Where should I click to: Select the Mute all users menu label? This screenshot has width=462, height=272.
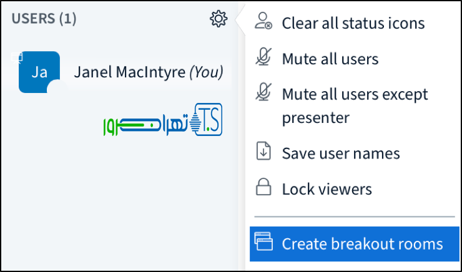tap(330, 59)
